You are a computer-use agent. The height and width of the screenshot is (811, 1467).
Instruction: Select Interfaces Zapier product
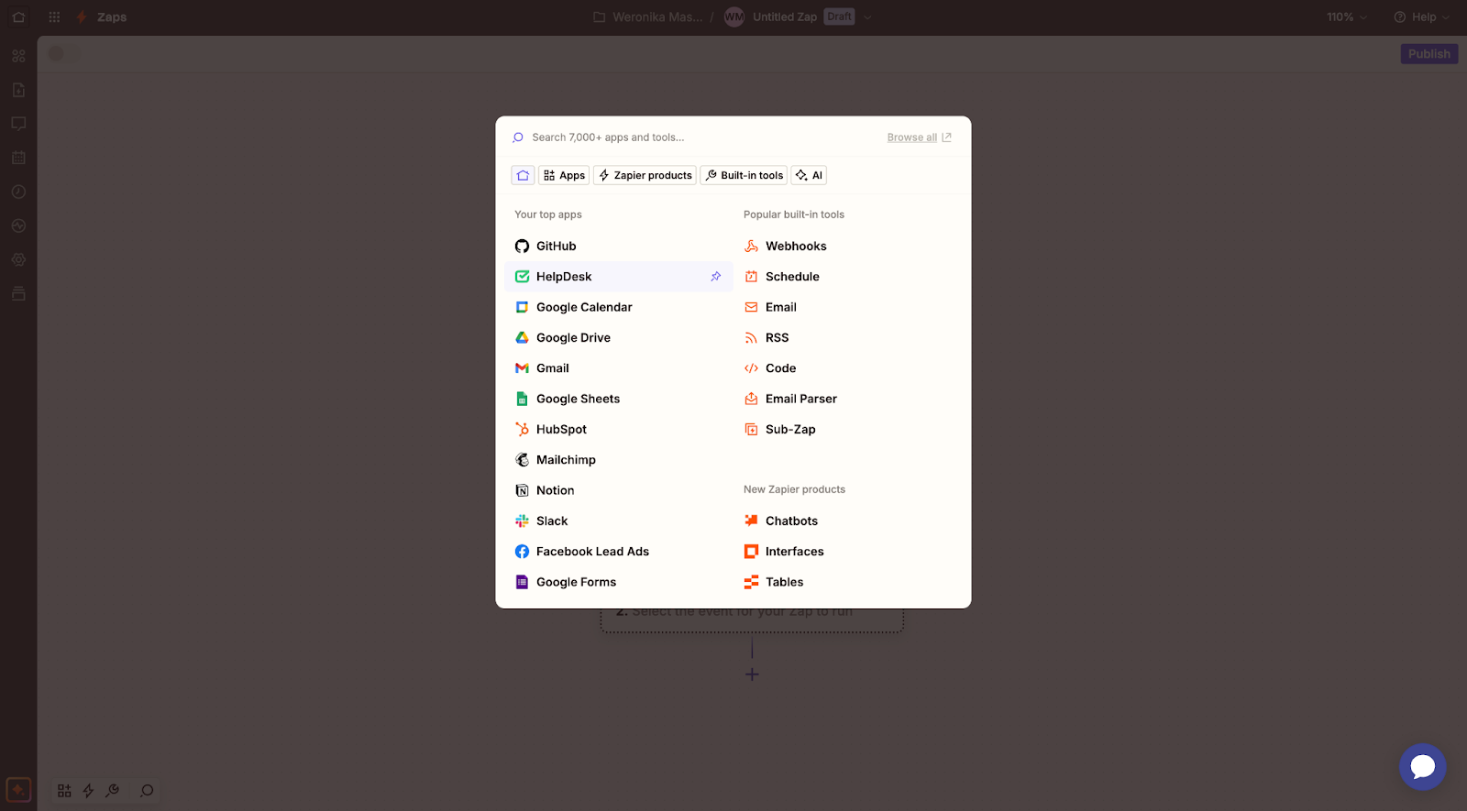coord(848,552)
